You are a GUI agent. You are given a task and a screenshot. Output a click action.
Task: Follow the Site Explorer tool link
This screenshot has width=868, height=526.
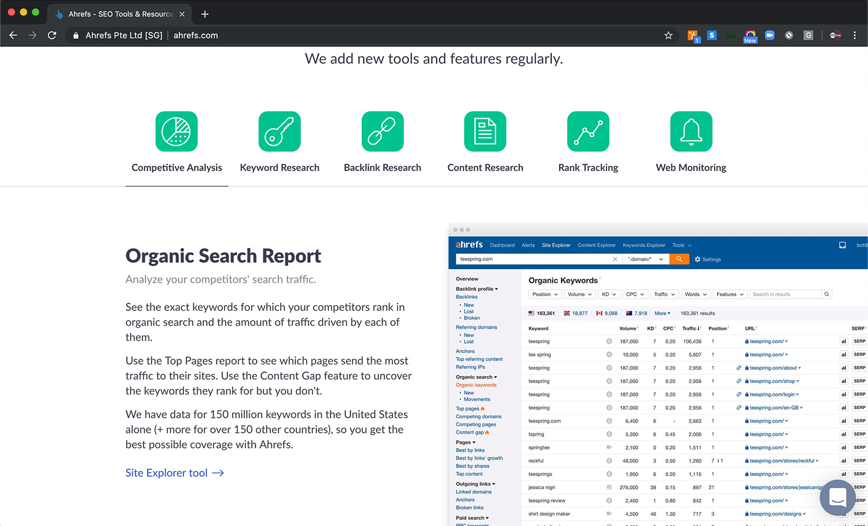pos(174,473)
